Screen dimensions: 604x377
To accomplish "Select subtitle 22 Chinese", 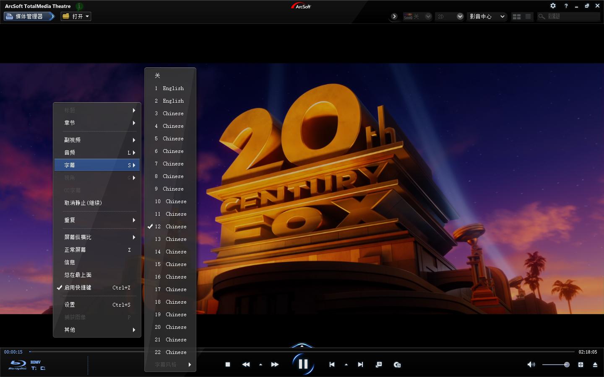I will (170, 352).
